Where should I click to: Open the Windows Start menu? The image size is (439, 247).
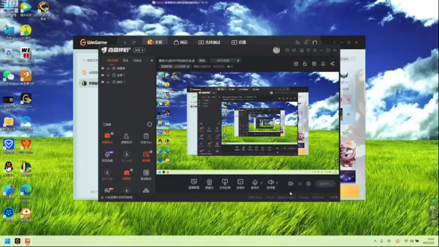click(8, 241)
